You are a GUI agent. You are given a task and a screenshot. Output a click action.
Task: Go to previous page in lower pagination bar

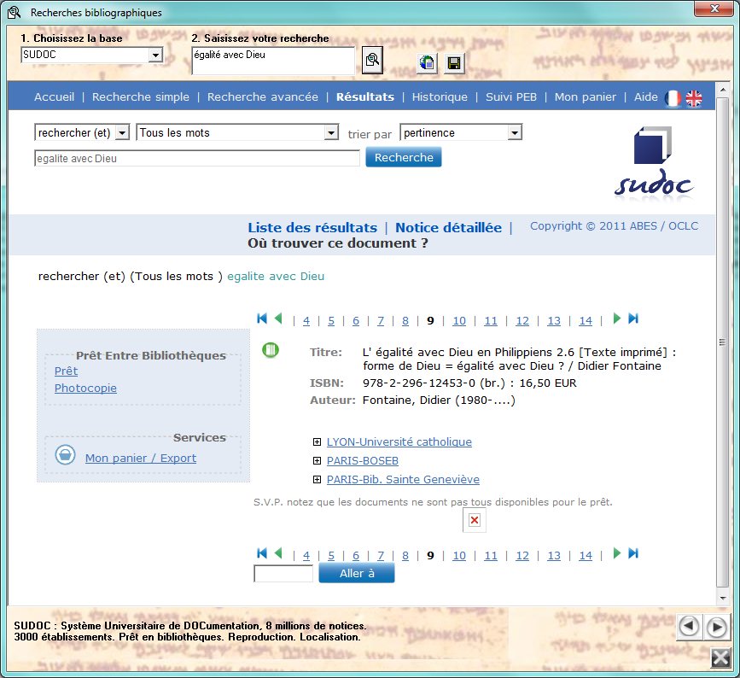tap(278, 553)
